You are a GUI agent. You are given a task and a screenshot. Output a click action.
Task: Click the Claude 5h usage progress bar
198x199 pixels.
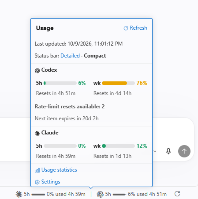tap(60, 146)
